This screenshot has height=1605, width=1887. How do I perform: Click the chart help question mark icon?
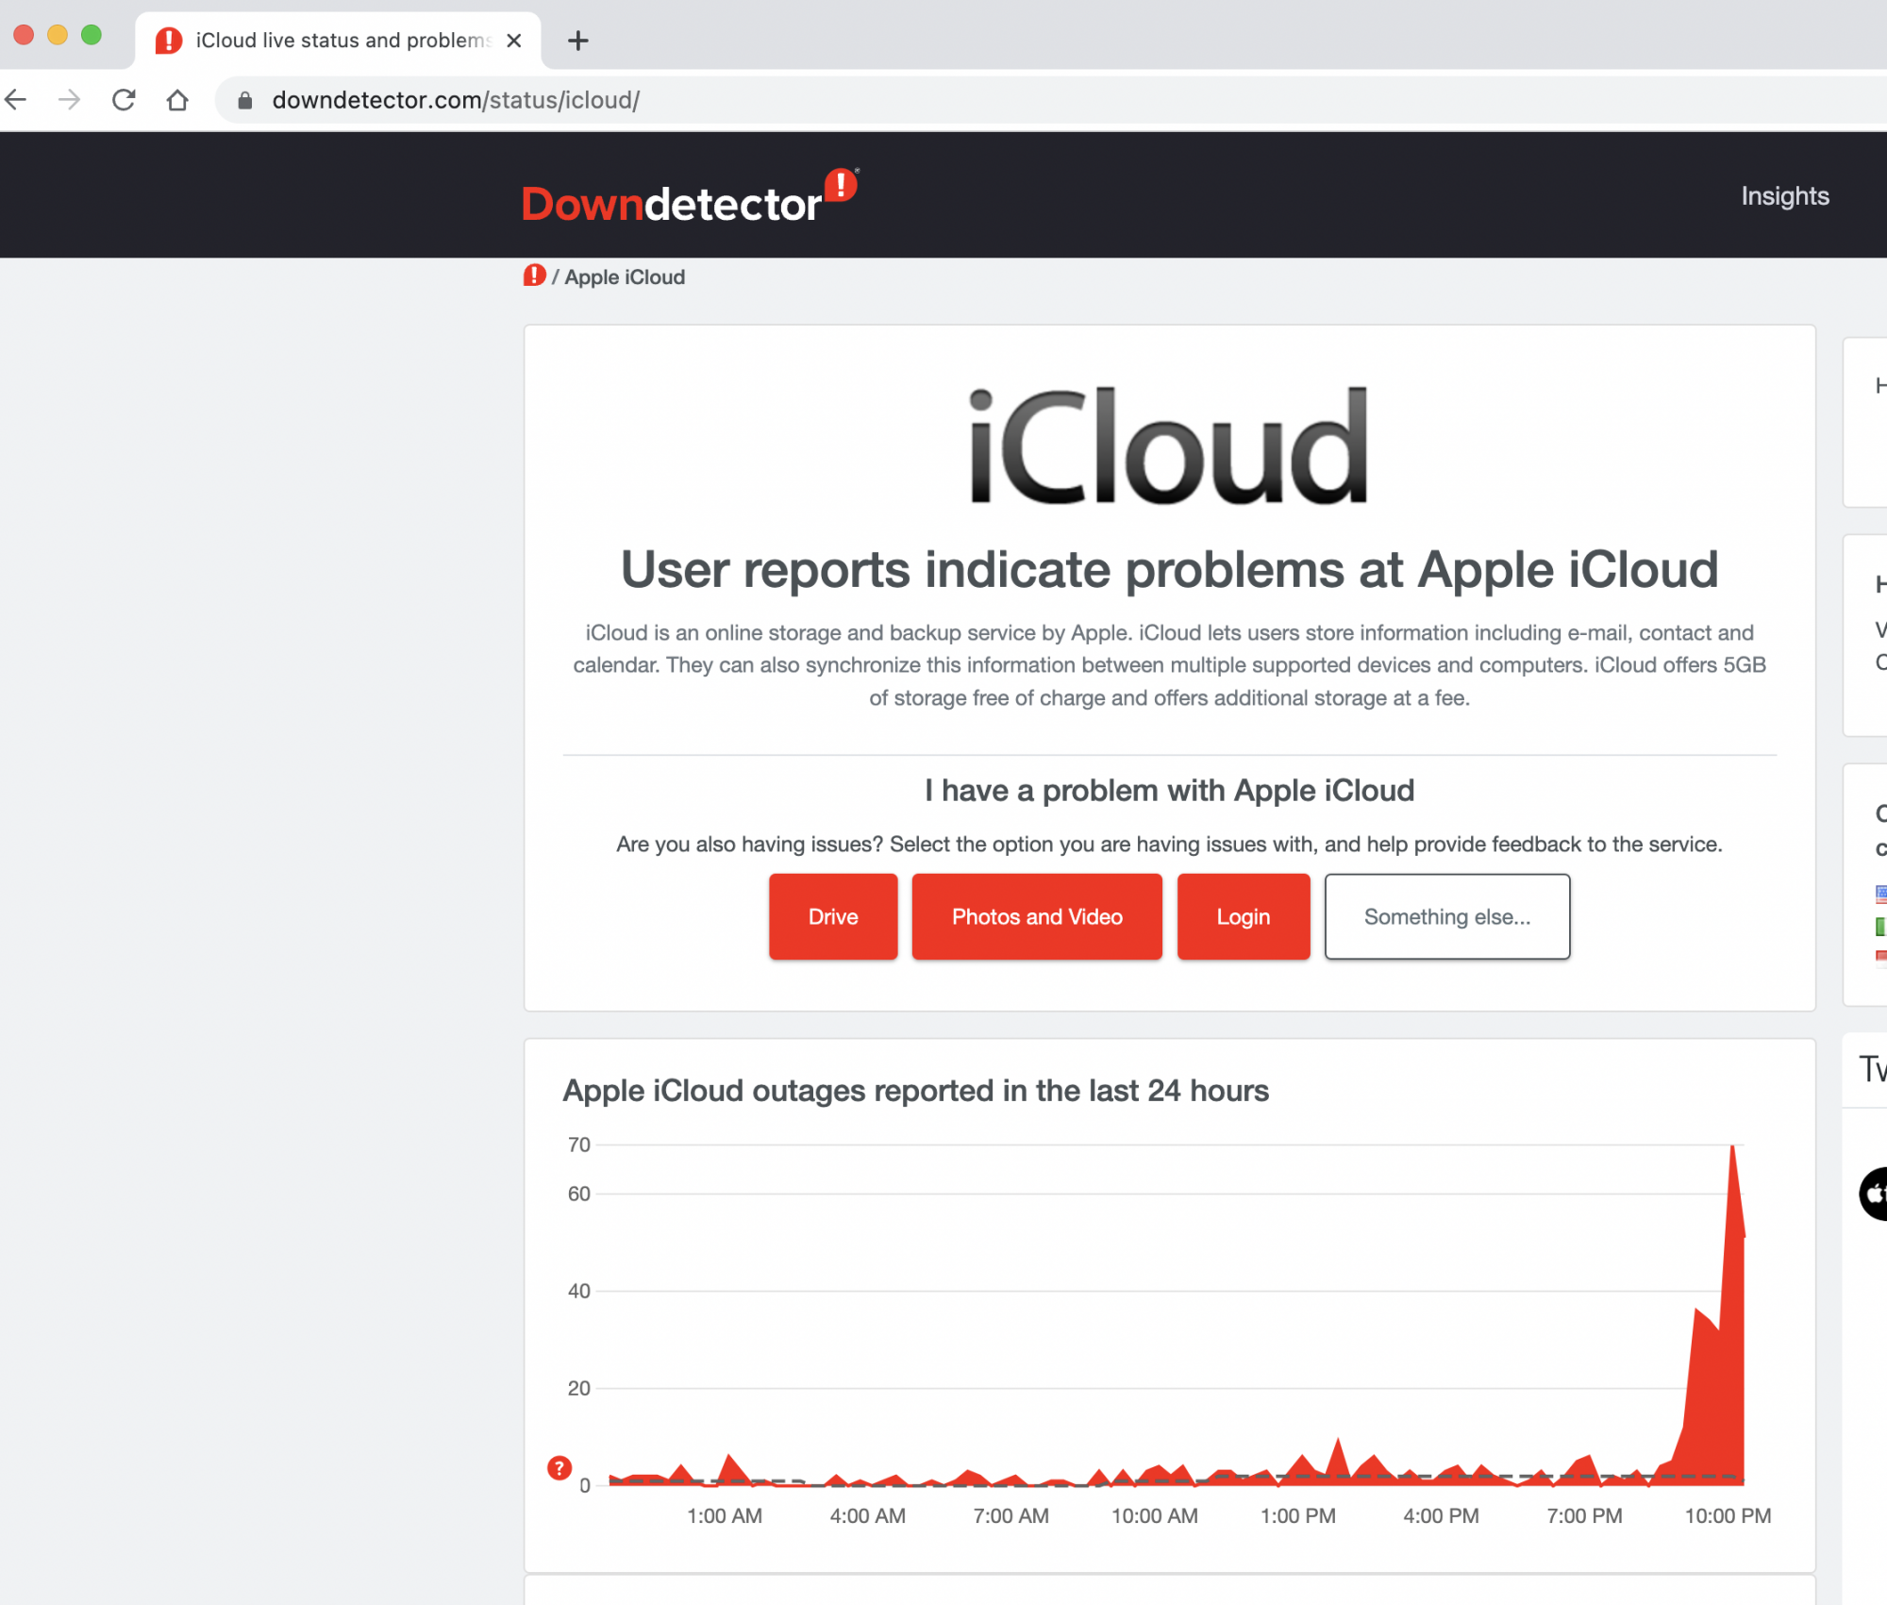559,1468
